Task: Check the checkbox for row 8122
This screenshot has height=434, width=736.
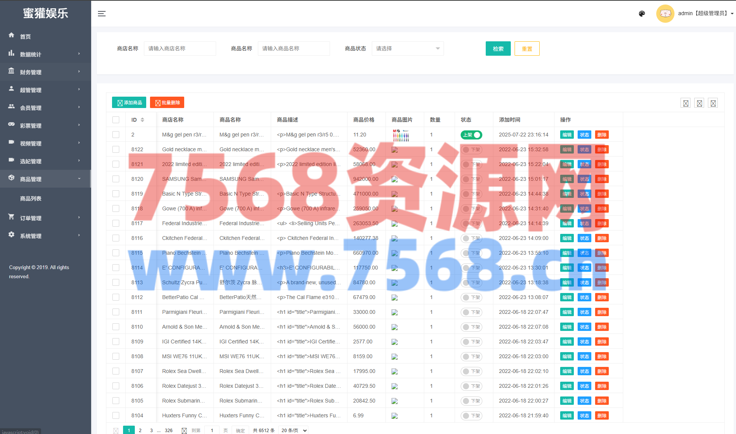Action: click(116, 149)
